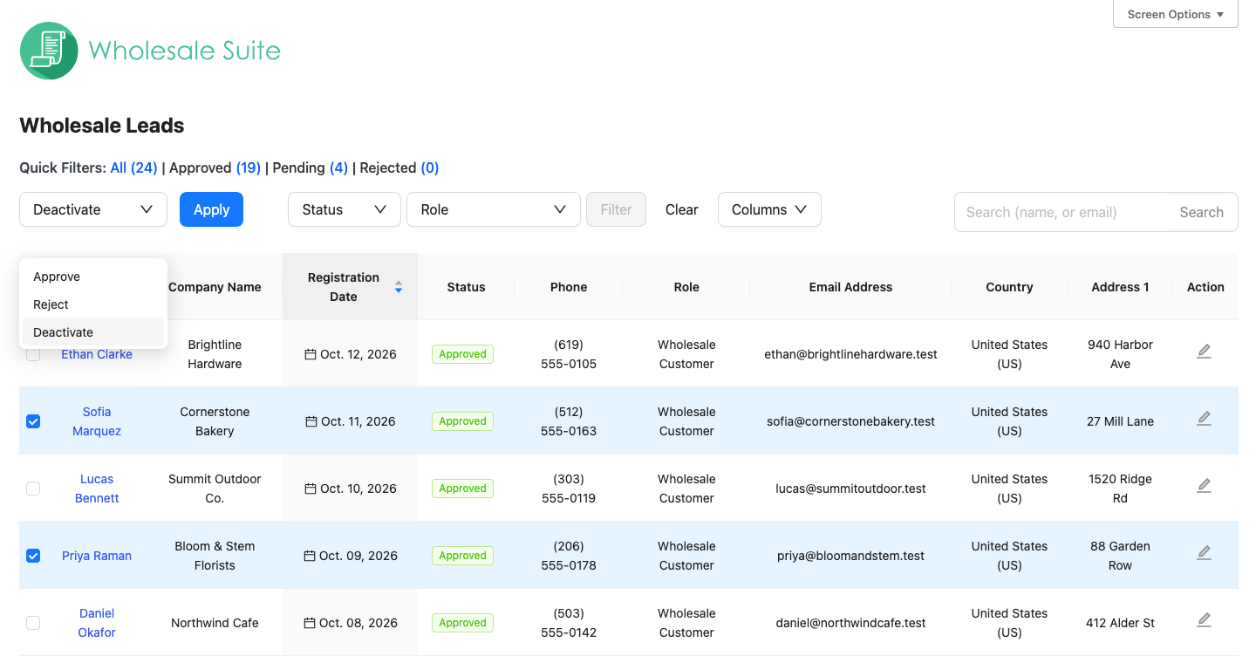Uncheck Sofia Marquez's row checkbox
Screen dimensions: 1256x663
point(33,421)
